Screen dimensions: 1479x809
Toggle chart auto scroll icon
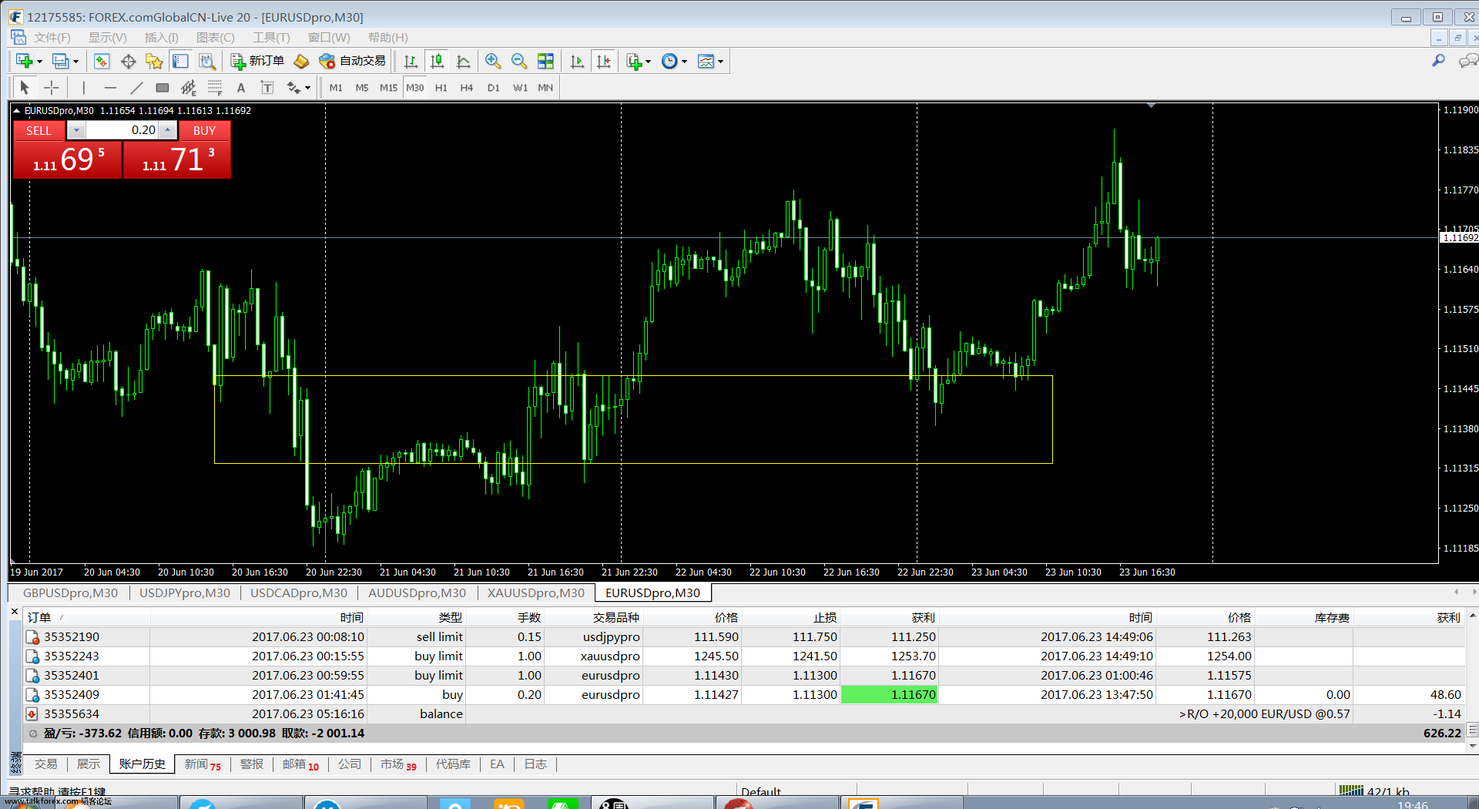577,61
